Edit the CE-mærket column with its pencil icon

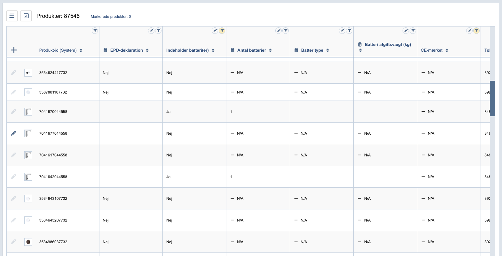click(x=469, y=31)
